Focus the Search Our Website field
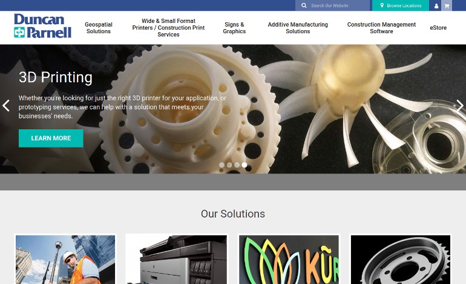 click(333, 5)
